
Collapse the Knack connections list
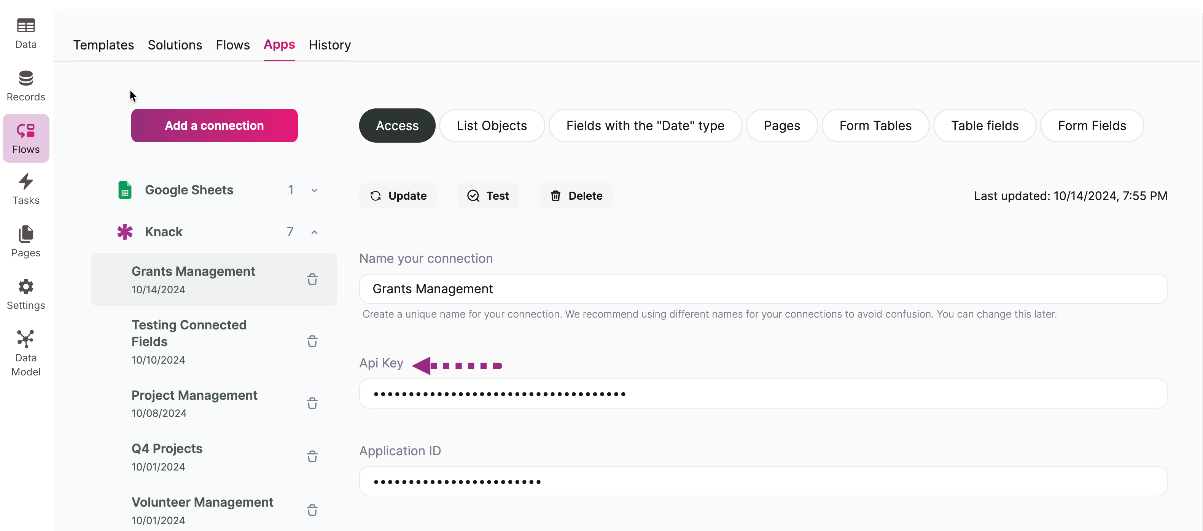coord(314,232)
